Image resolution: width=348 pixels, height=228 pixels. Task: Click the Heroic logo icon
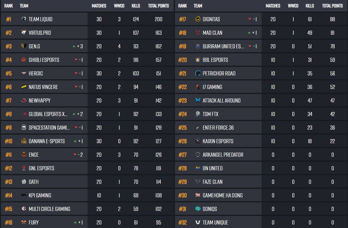[x=24, y=73]
